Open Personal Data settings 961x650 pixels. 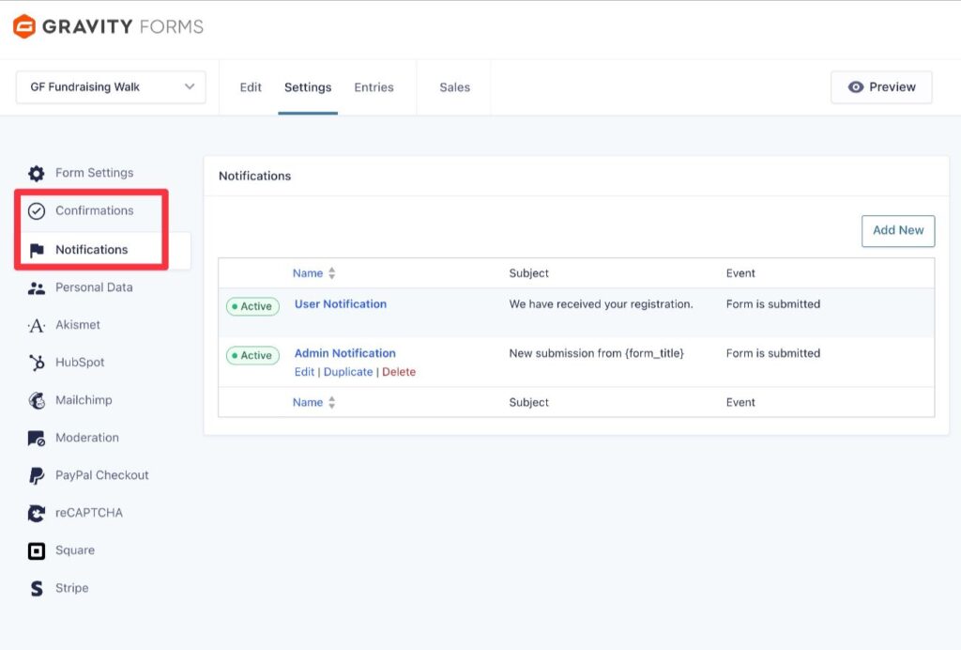(94, 287)
